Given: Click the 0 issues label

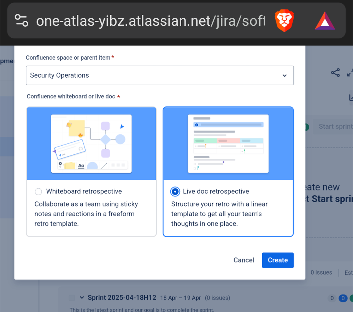Looking at the screenshot, I should 321,273.
